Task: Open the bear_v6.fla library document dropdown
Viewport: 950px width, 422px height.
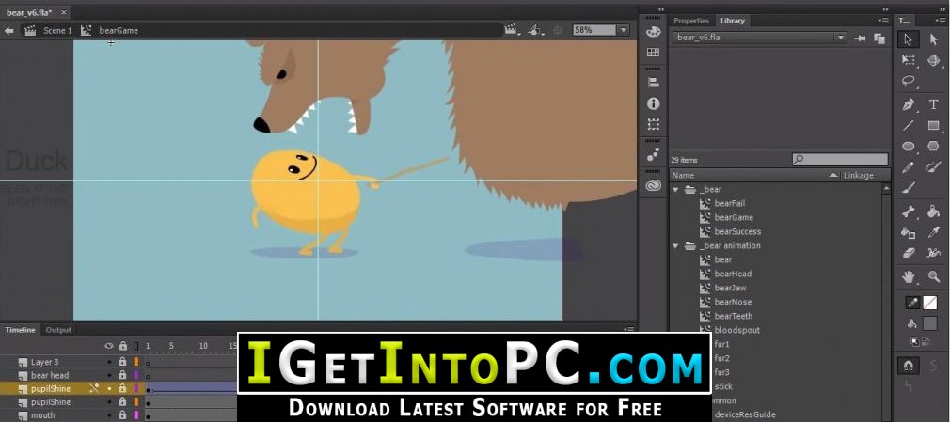Action: coord(841,38)
